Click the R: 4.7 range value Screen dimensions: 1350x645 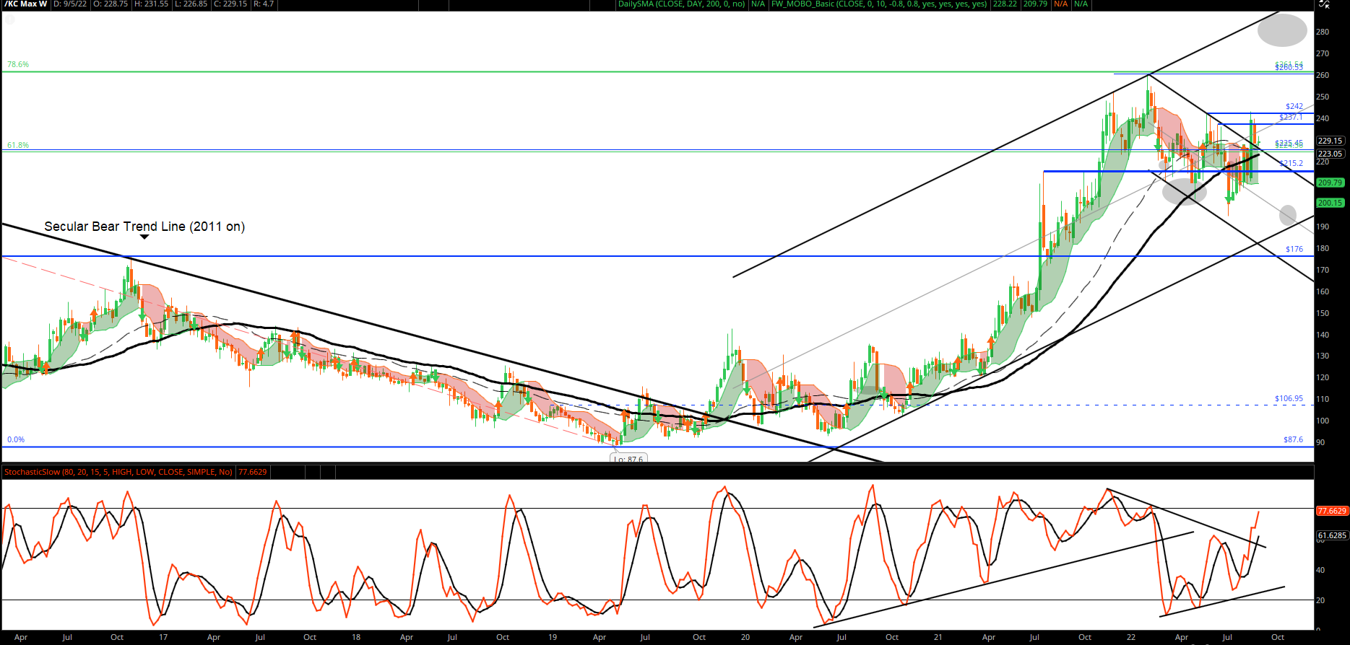tap(264, 4)
